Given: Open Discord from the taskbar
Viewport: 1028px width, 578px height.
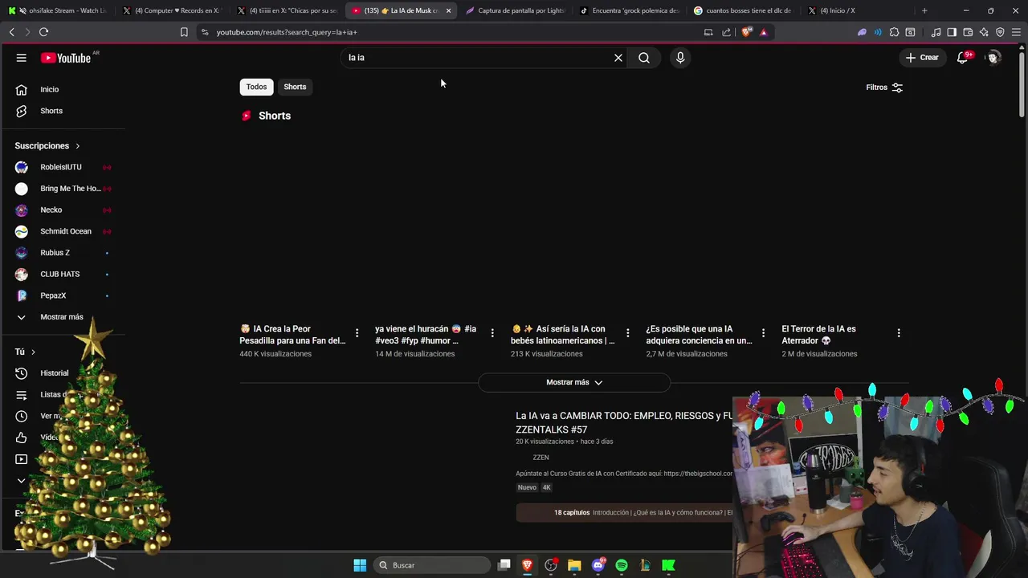Looking at the screenshot, I should [598, 565].
